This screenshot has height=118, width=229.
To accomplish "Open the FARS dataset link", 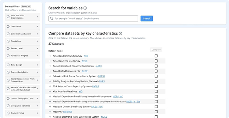I will (x=102, y=81).
